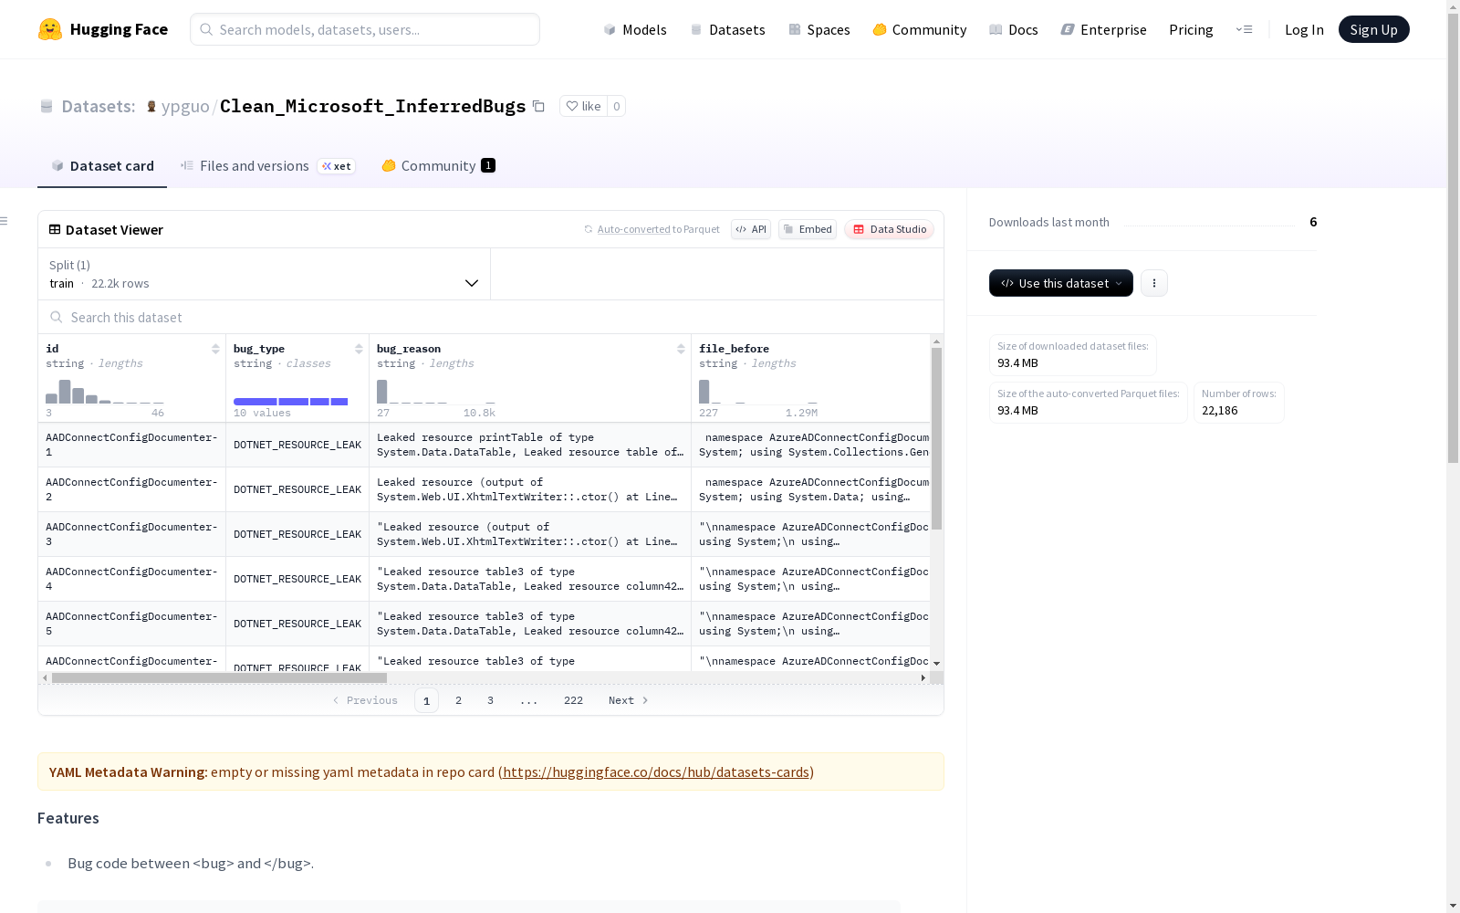Click the table scroll-up arrow
Image resolution: width=1460 pixels, height=913 pixels.
[936, 341]
